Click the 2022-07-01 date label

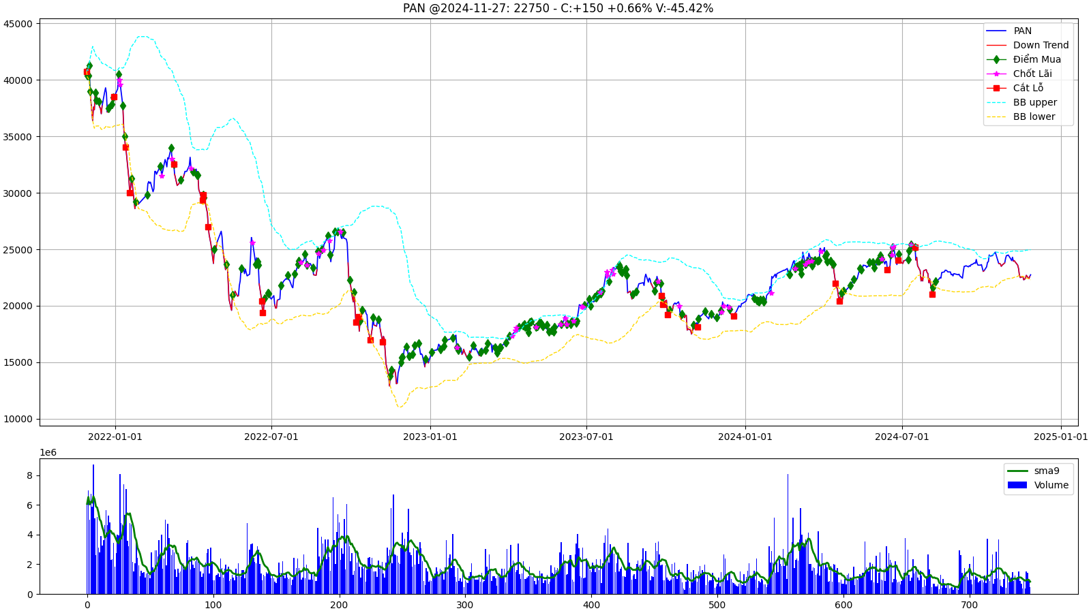click(x=271, y=437)
